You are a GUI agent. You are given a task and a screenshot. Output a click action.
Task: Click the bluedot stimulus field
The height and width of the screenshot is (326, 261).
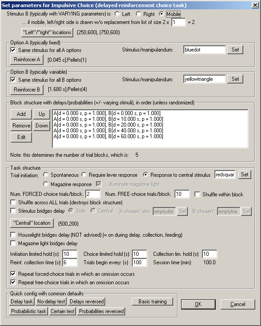[204, 50]
